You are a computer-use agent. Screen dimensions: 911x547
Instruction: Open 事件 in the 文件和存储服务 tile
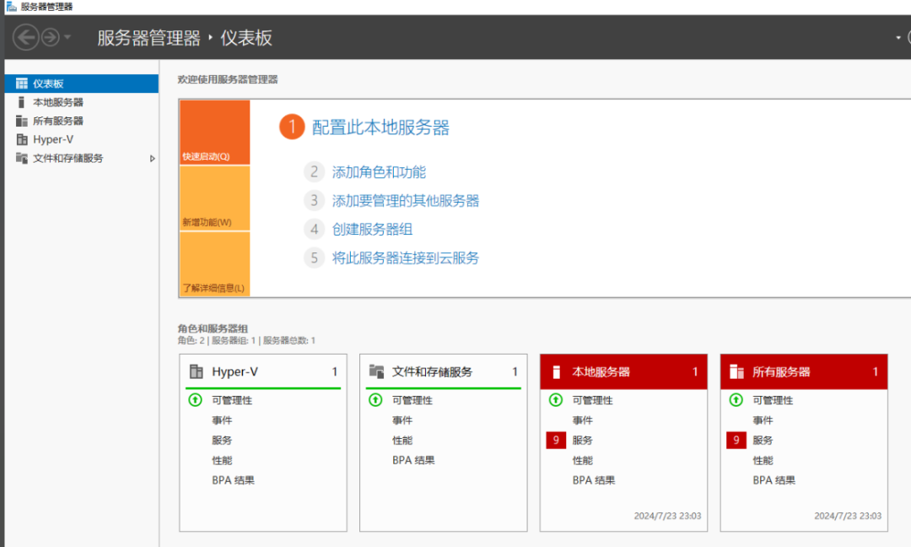[x=402, y=420]
